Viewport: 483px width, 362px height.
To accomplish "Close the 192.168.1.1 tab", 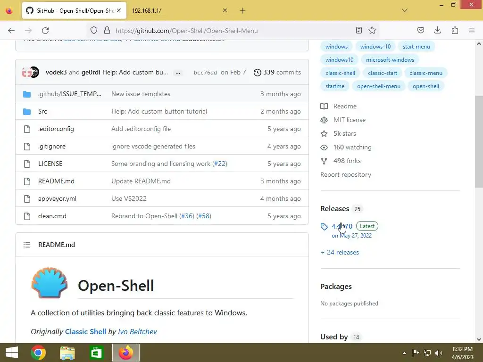I will pos(225,10).
